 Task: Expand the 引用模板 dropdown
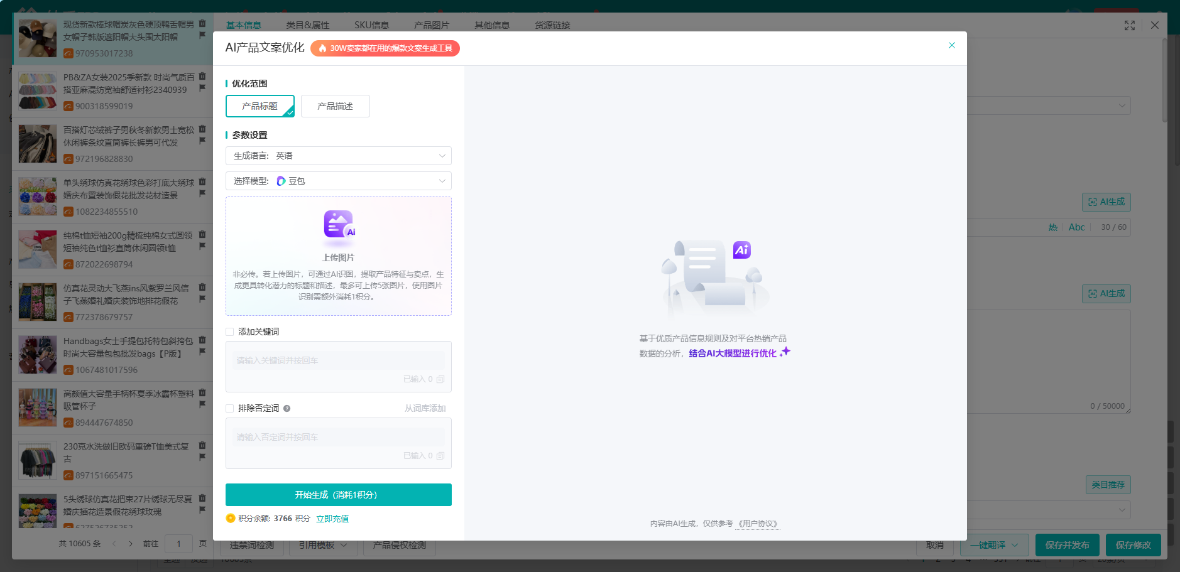tap(323, 545)
